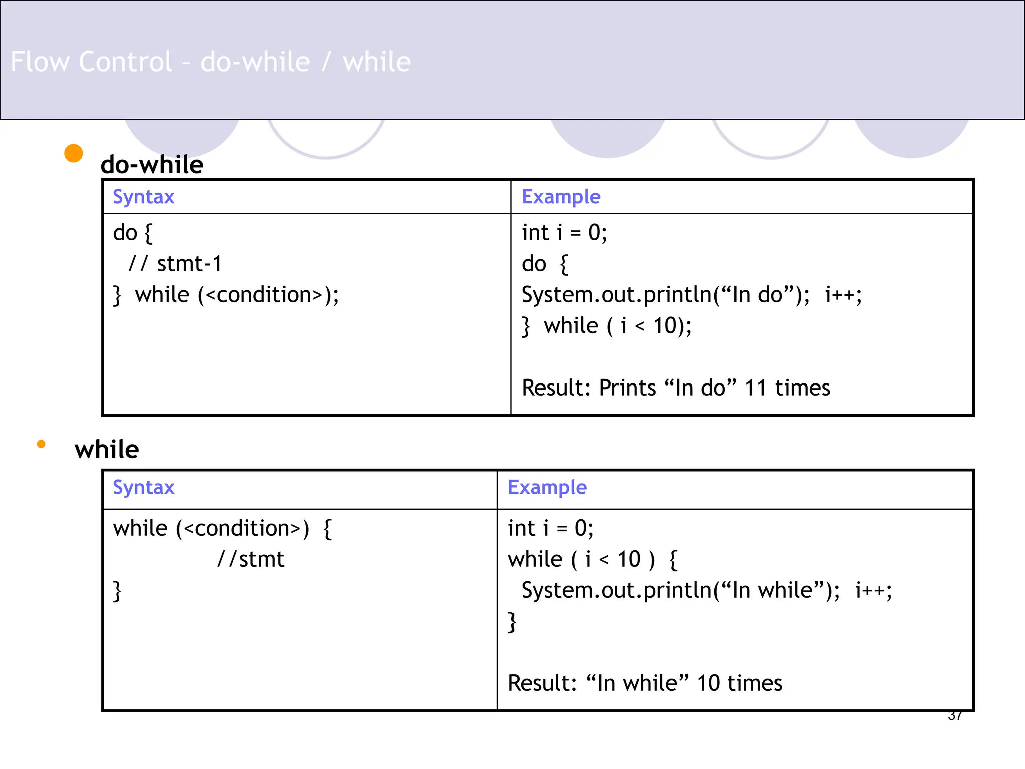The image size is (1025, 769).
Task: Click the large orange bullet beside do-while
Action: (74, 153)
